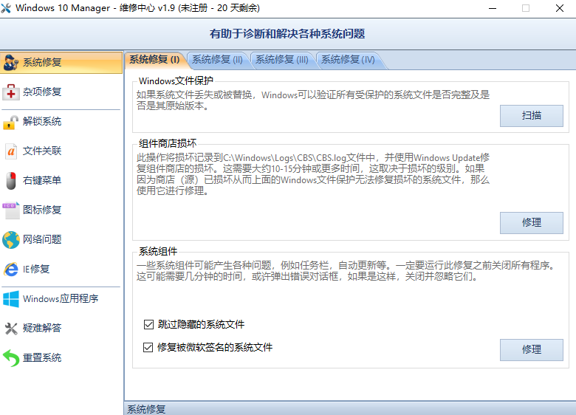Uncheck 跳过隐藏的系统文件 checkbox

tap(148, 324)
